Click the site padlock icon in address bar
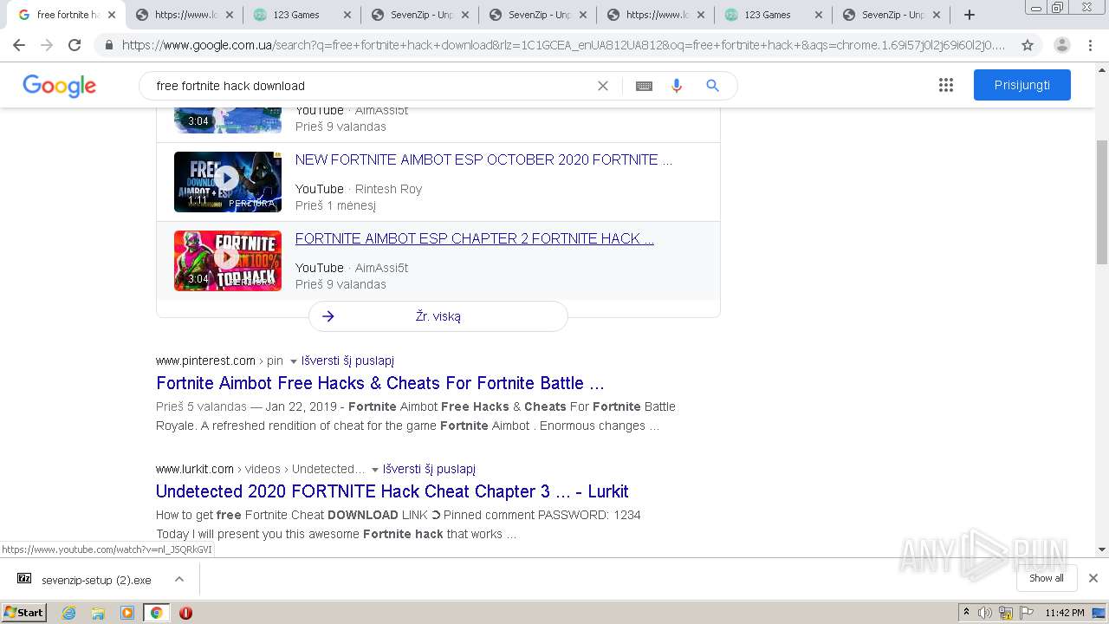Screen dimensions: 1109x624 (108, 45)
